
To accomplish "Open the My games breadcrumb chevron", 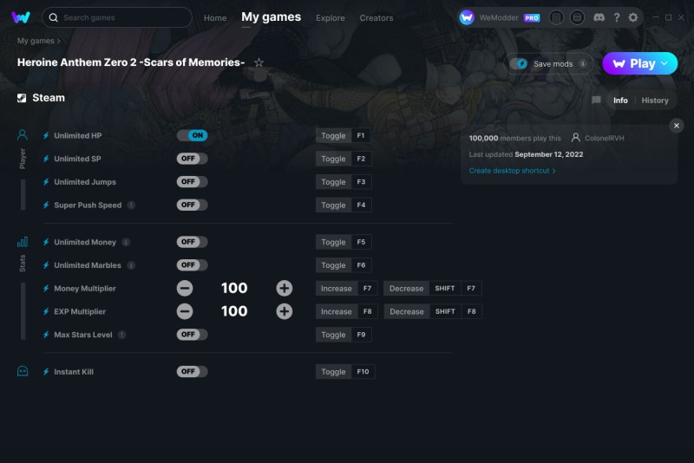I will tap(59, 41).
